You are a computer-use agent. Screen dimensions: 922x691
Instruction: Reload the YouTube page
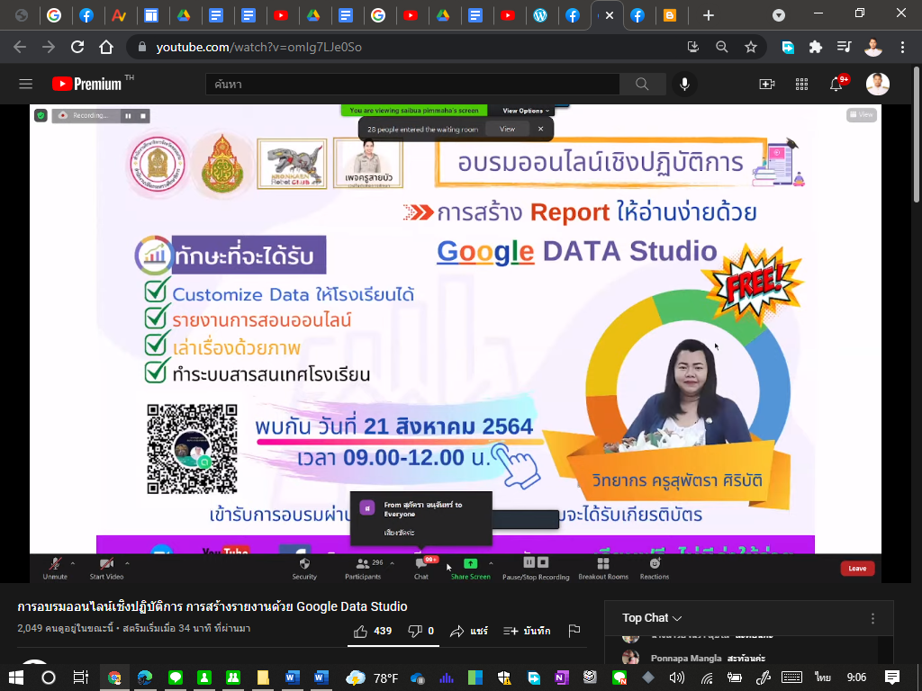(77, 47)
